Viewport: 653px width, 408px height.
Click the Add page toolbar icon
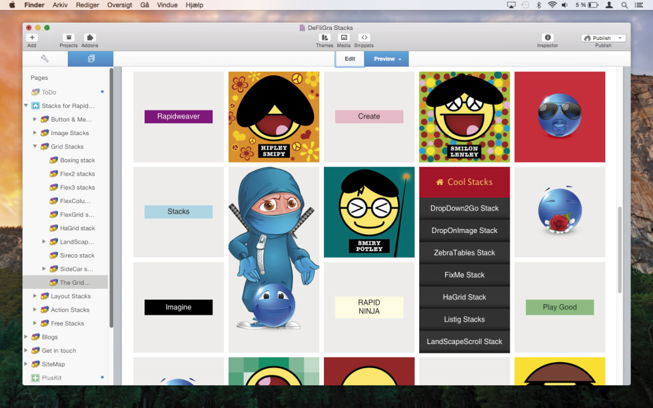coord(32,37)
